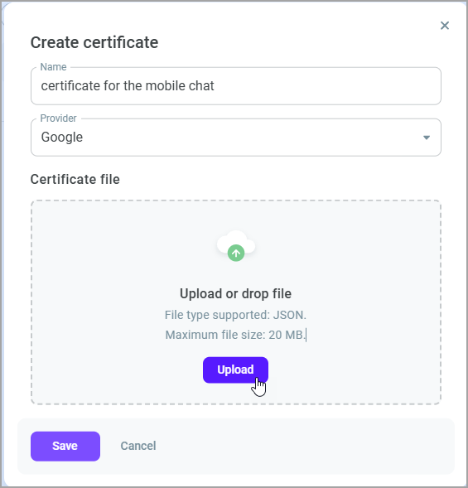Click the Name field label
Screen dimensions: 468x488
(x=53, y=67)
